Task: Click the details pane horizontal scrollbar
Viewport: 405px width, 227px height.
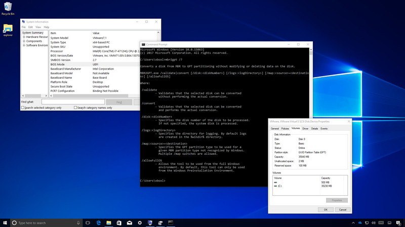Action: (91, 95)
